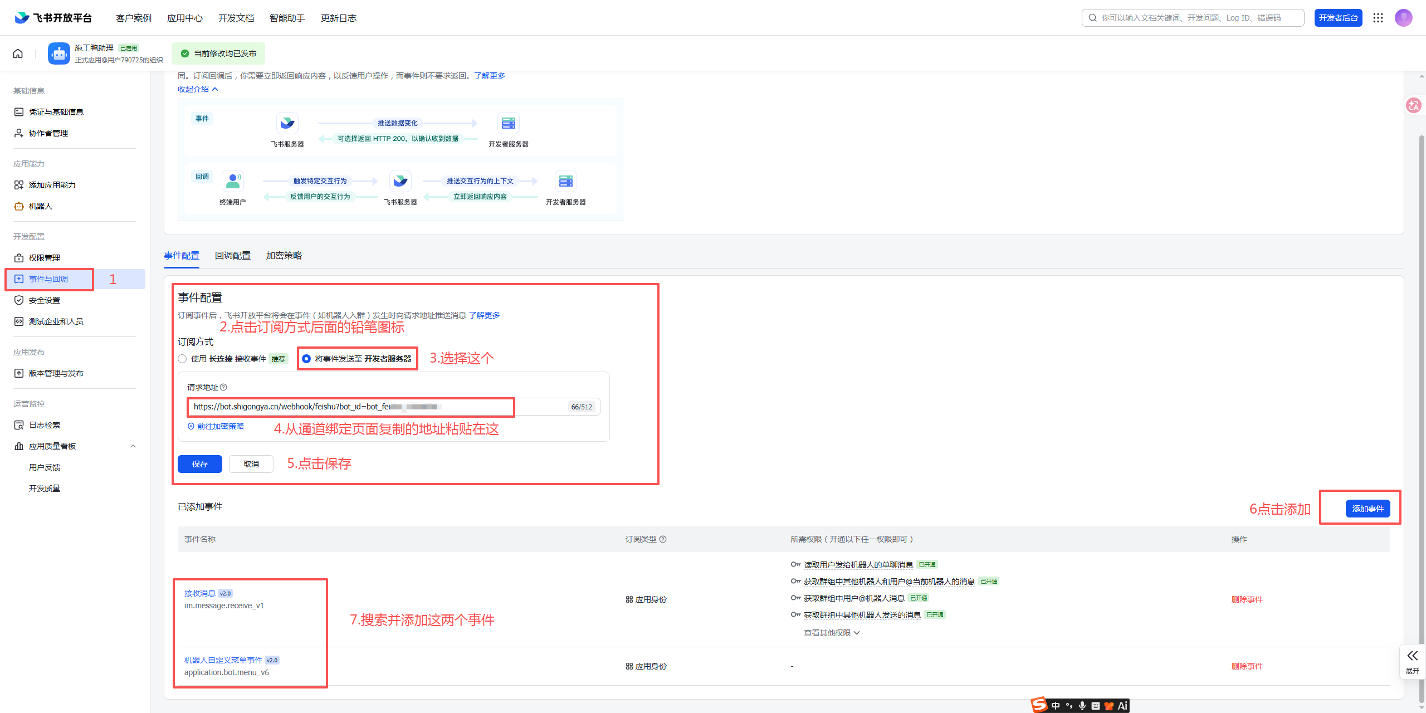Open 更新日志 in top navigation
This screenshot has width=1426, height=713.
pos(339,18)
